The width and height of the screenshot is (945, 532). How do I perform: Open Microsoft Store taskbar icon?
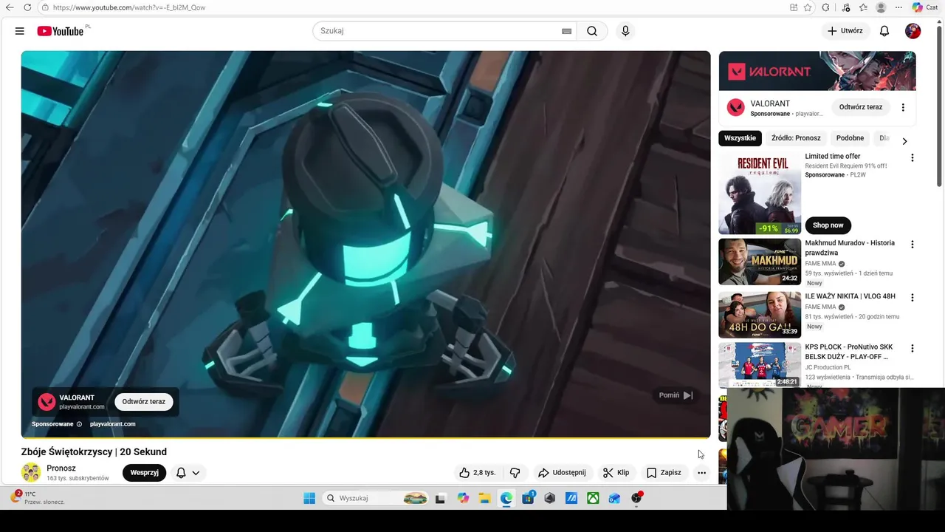click(x=528, y=498)
